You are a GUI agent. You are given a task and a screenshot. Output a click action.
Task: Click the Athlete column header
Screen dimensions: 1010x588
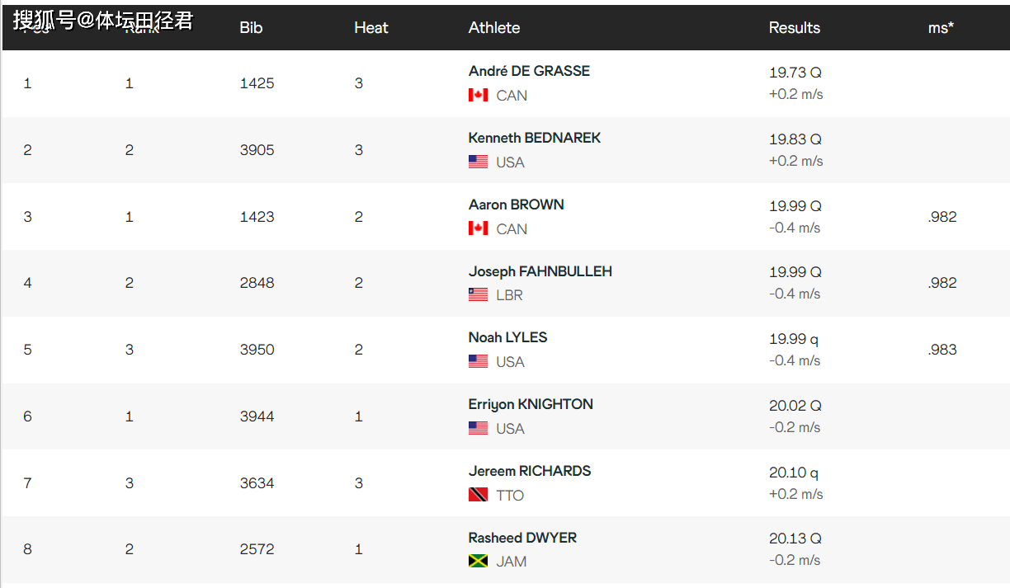[494, 27]
